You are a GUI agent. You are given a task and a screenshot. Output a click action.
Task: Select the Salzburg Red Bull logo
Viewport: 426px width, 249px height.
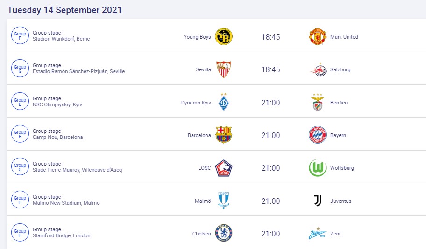318,69
